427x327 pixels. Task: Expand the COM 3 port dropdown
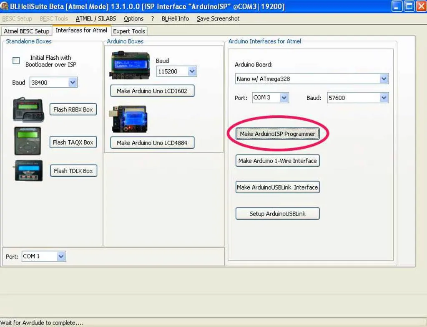click(x=284, y=98)
